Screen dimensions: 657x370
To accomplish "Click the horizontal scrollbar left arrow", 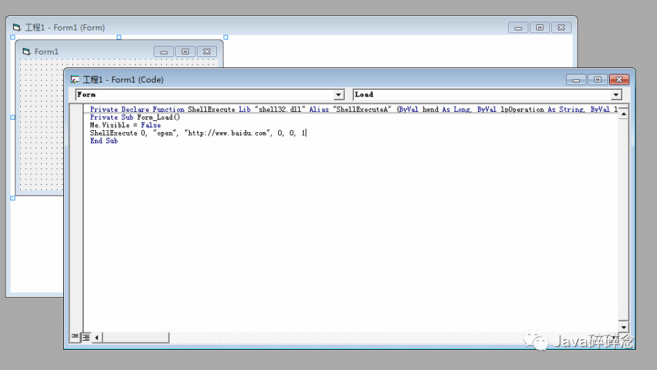I will coord(97,337).
